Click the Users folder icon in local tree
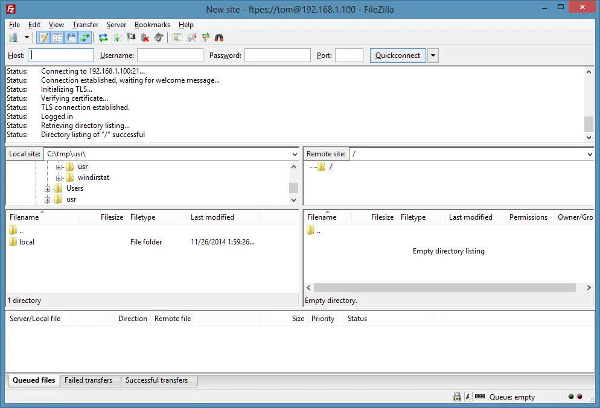The width and height of the screenshot is (600, 408). click(x=58, y=188)
